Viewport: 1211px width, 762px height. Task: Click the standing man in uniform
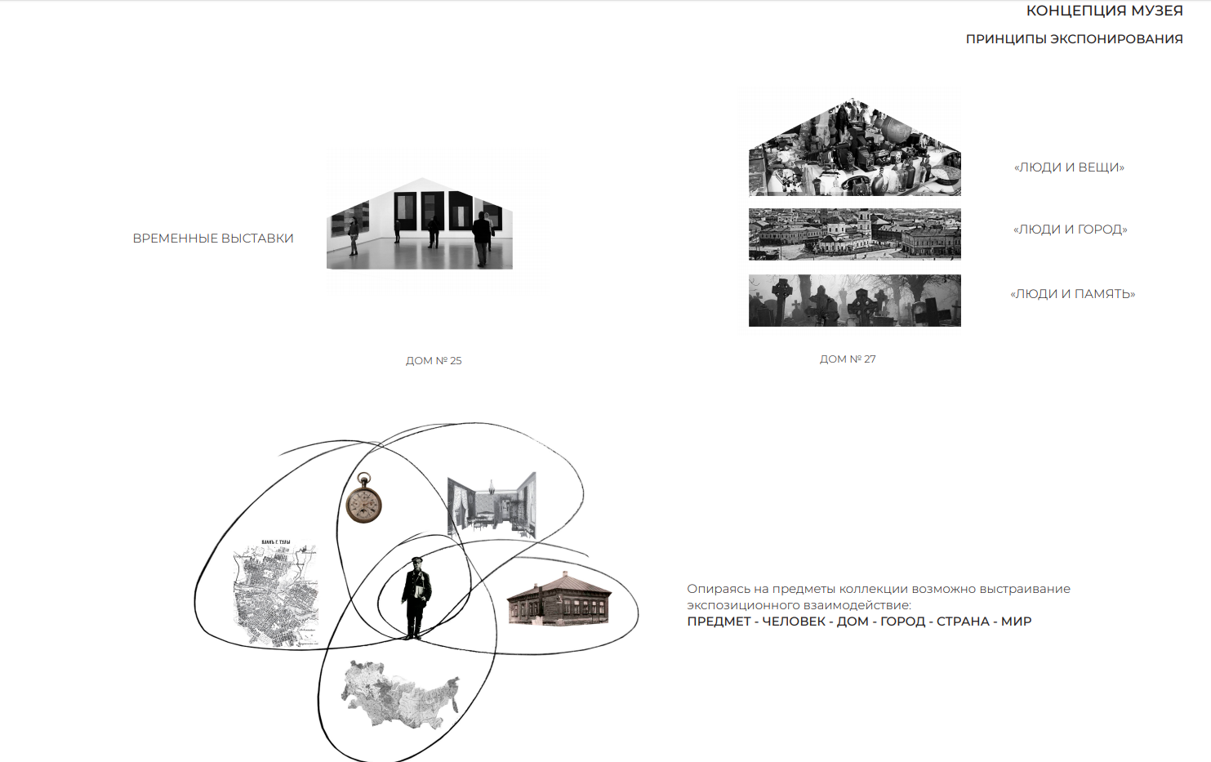pyautogui.click(x=416, y=598)
